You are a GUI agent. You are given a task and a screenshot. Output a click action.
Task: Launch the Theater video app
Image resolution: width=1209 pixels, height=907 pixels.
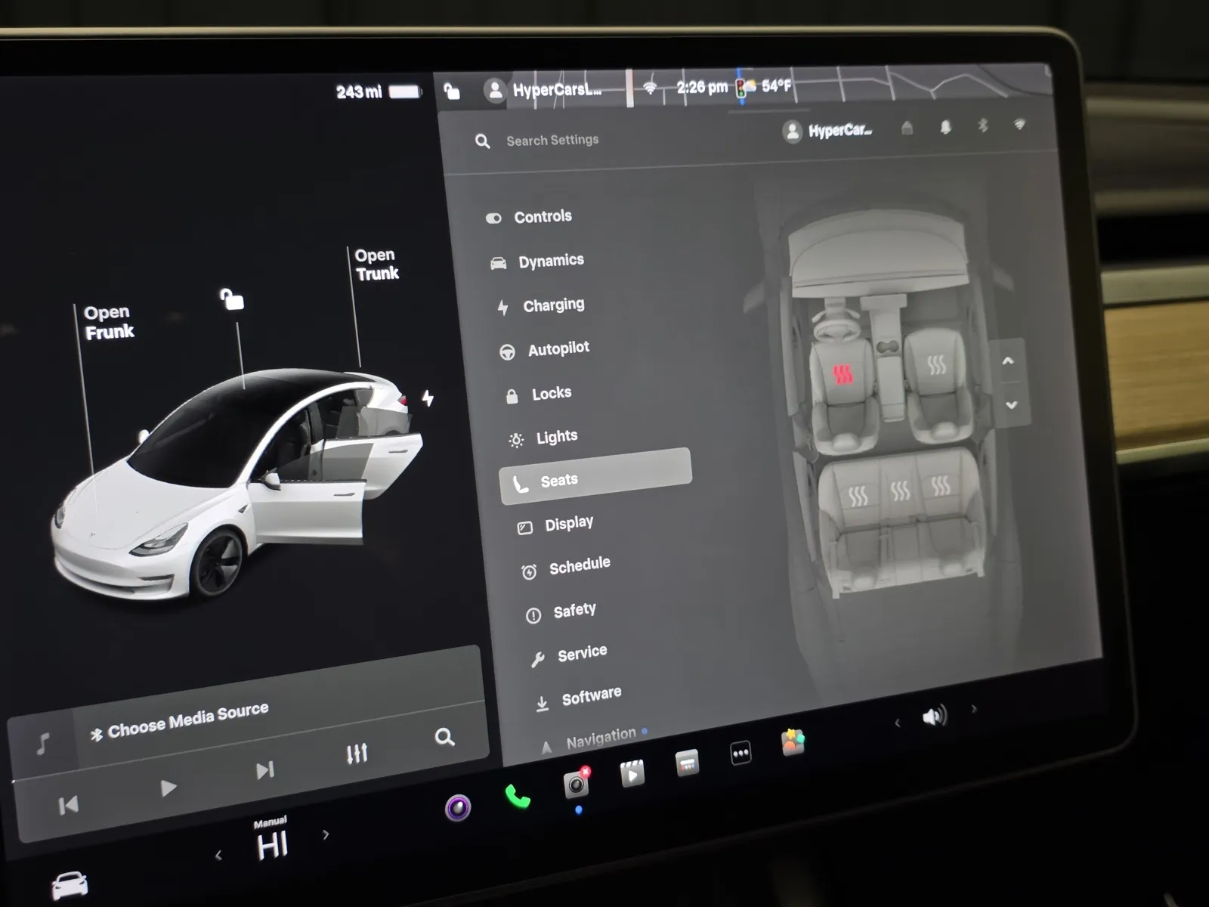tap(632, 774)
